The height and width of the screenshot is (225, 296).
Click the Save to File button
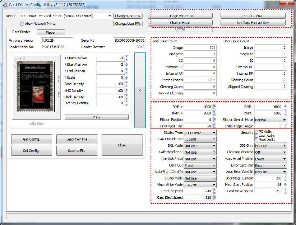(77, 150)
